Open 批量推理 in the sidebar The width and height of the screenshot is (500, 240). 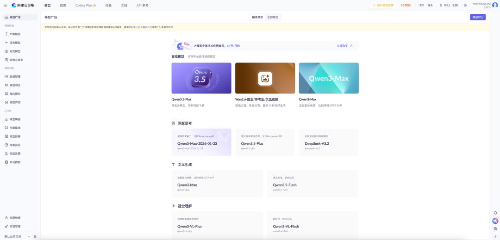(x=20, y=128)
